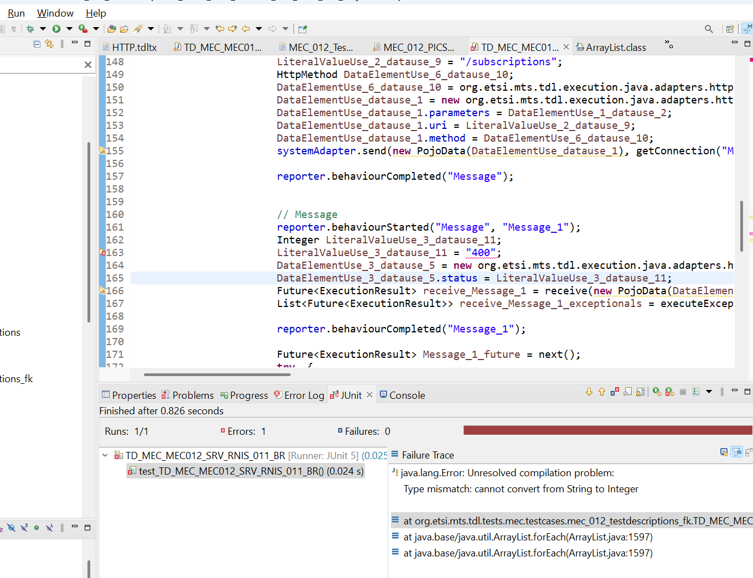Click the red JUnit progress bar
The width and height of the screenshot is (753, 578).
tap(608, 430)
